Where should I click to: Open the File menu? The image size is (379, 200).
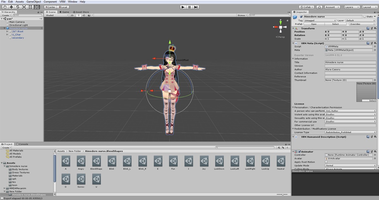point(3,2)
